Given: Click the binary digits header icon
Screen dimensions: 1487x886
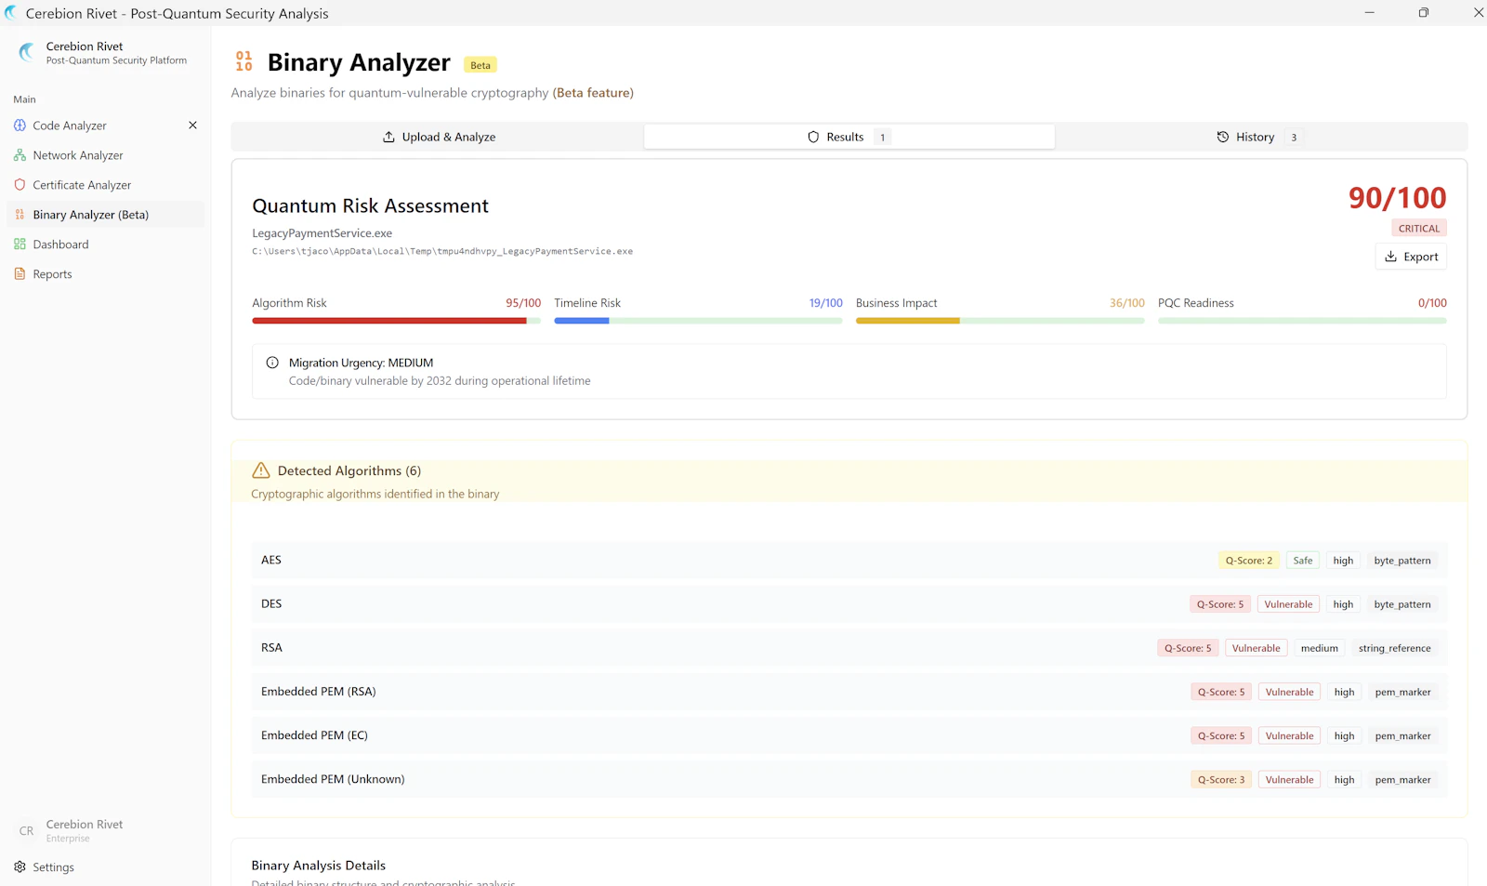Looking at the screenshot, I should point(243,61).
